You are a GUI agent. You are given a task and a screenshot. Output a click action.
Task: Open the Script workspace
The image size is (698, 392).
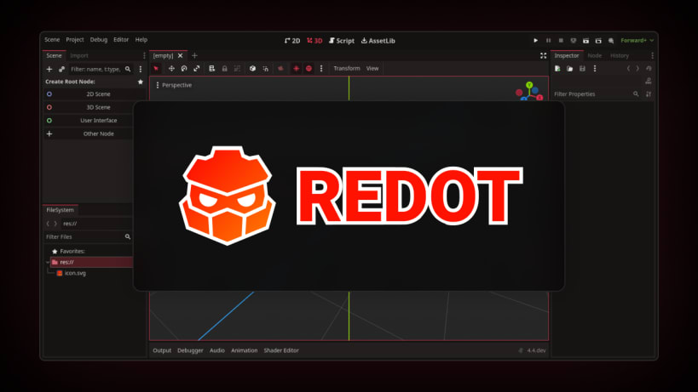[x=342, y=41]
